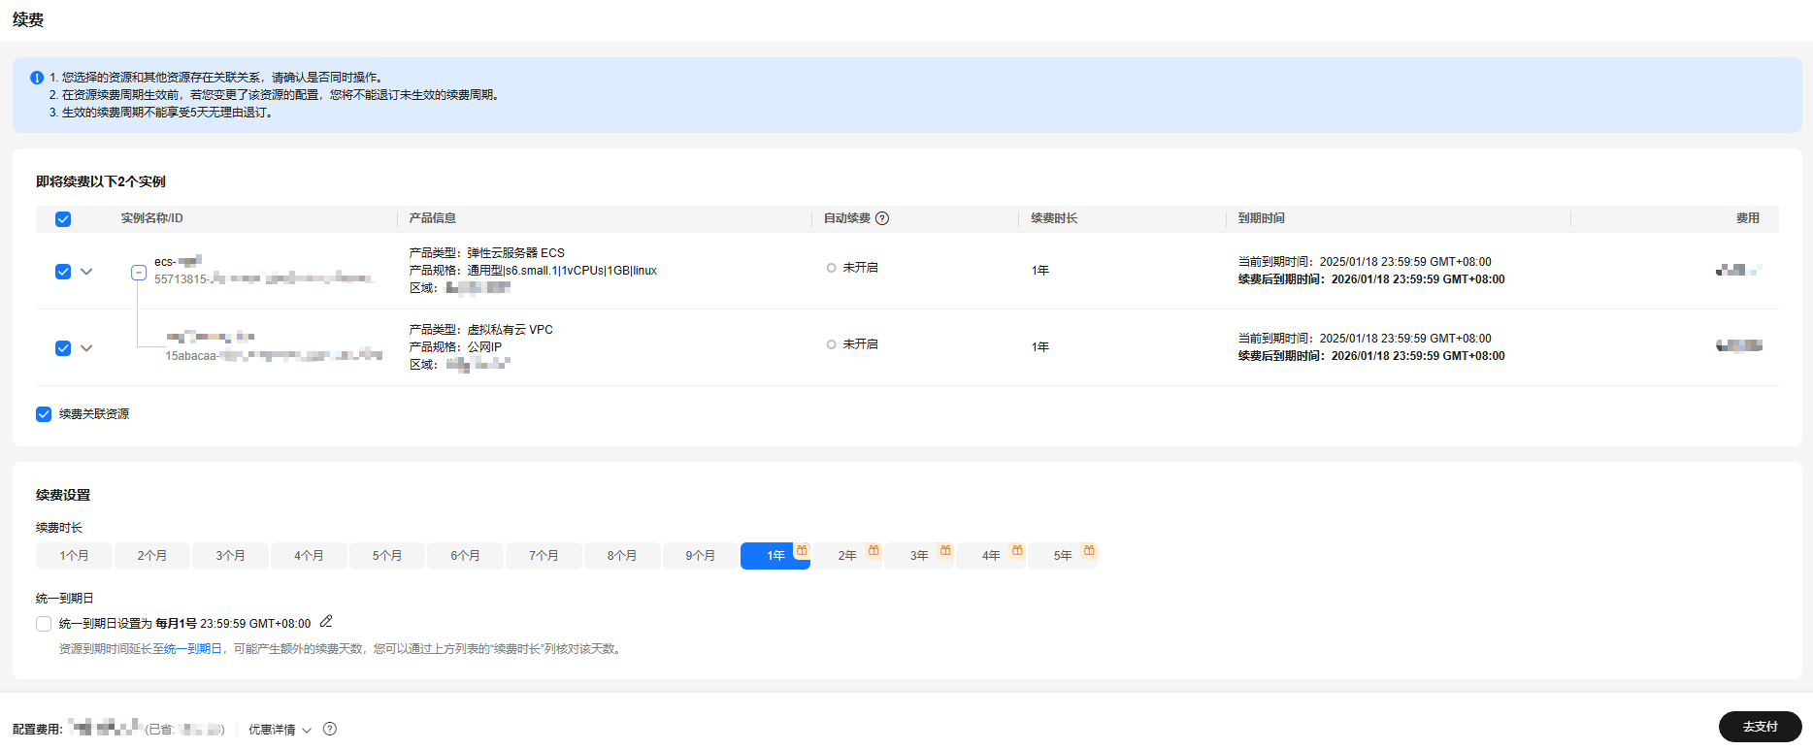Expand the VPC row chevron

pyautogui.click(x=86, y=348)
